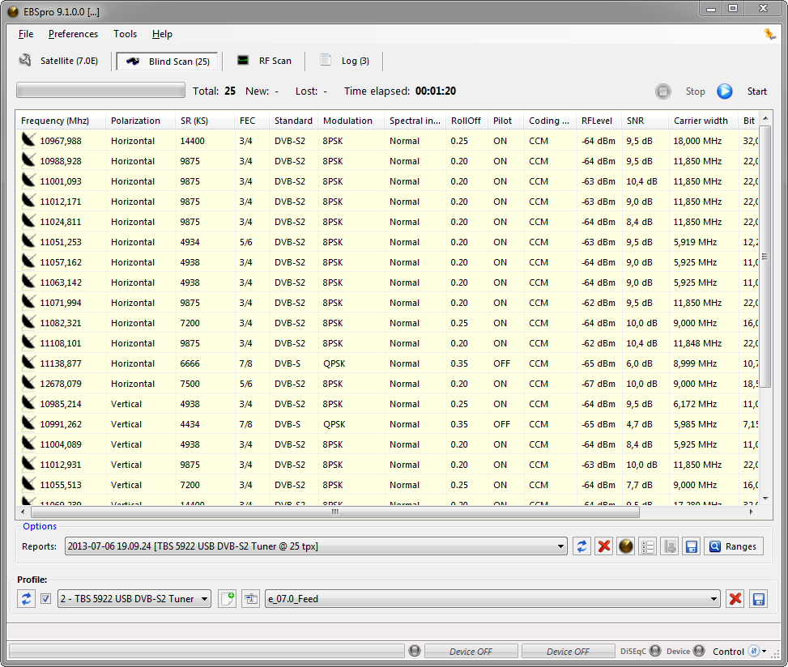This screenshot has width=788, height=667.
Task: Sort by SR (KS) column header
Action: (205, 121)
